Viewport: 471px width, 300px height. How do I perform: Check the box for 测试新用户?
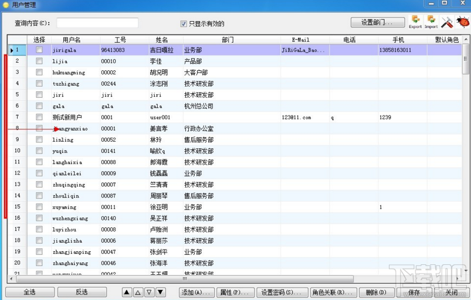pos(39,117)
